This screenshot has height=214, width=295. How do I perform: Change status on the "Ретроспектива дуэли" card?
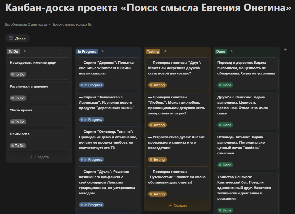(157, 159)
